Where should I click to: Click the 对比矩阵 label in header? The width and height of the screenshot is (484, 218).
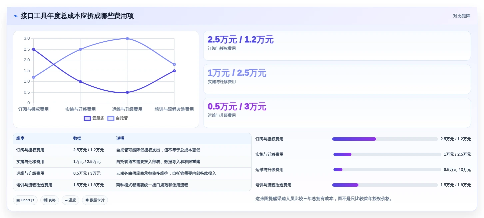click(461, 16)
